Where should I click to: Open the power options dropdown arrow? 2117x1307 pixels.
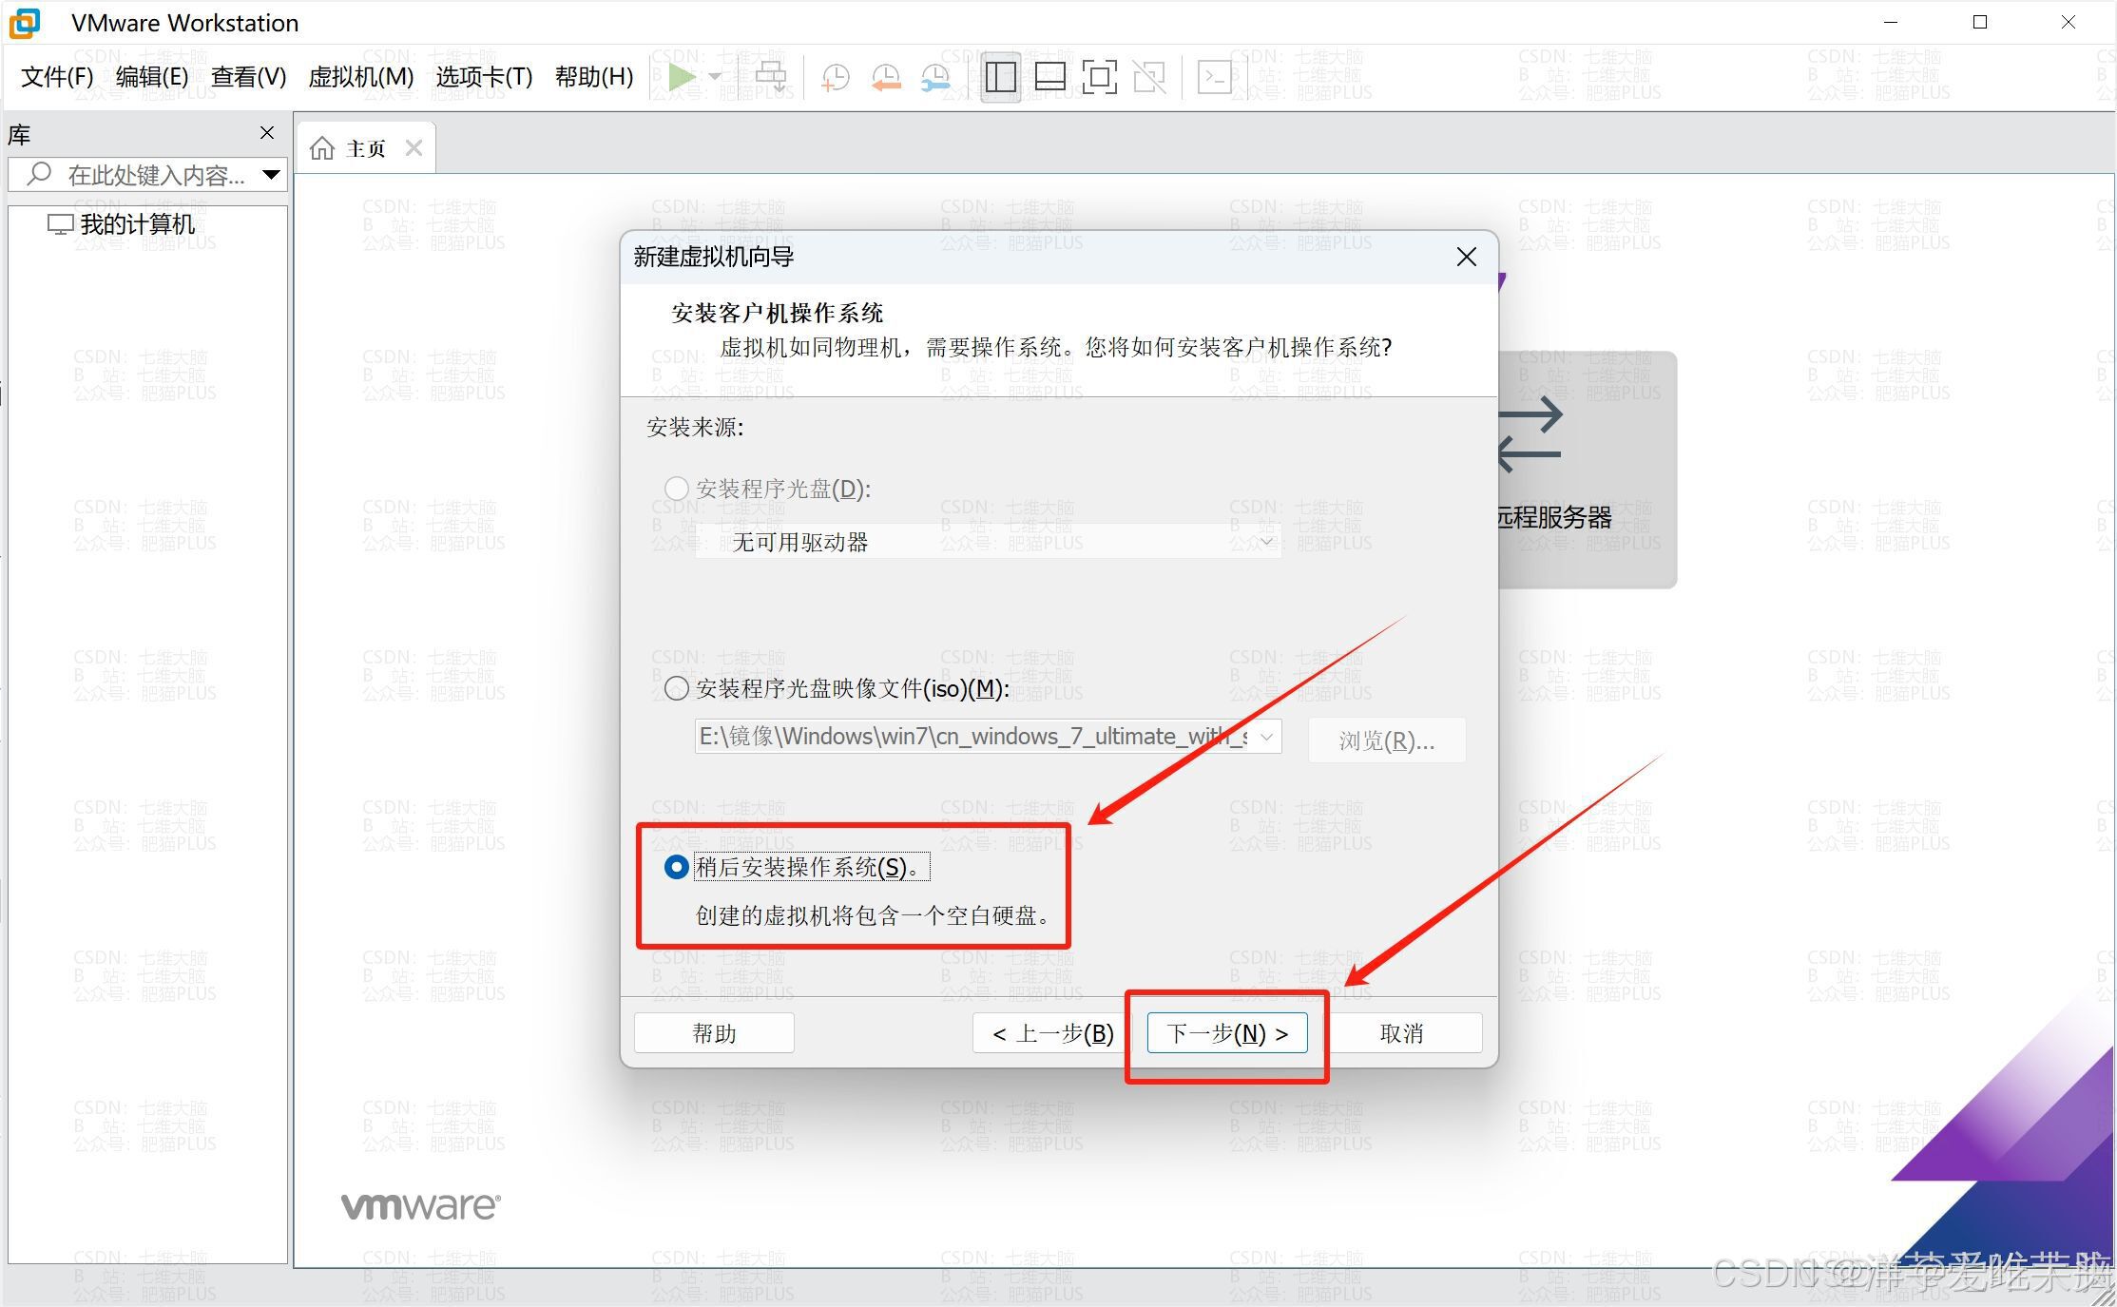(715, 77)
